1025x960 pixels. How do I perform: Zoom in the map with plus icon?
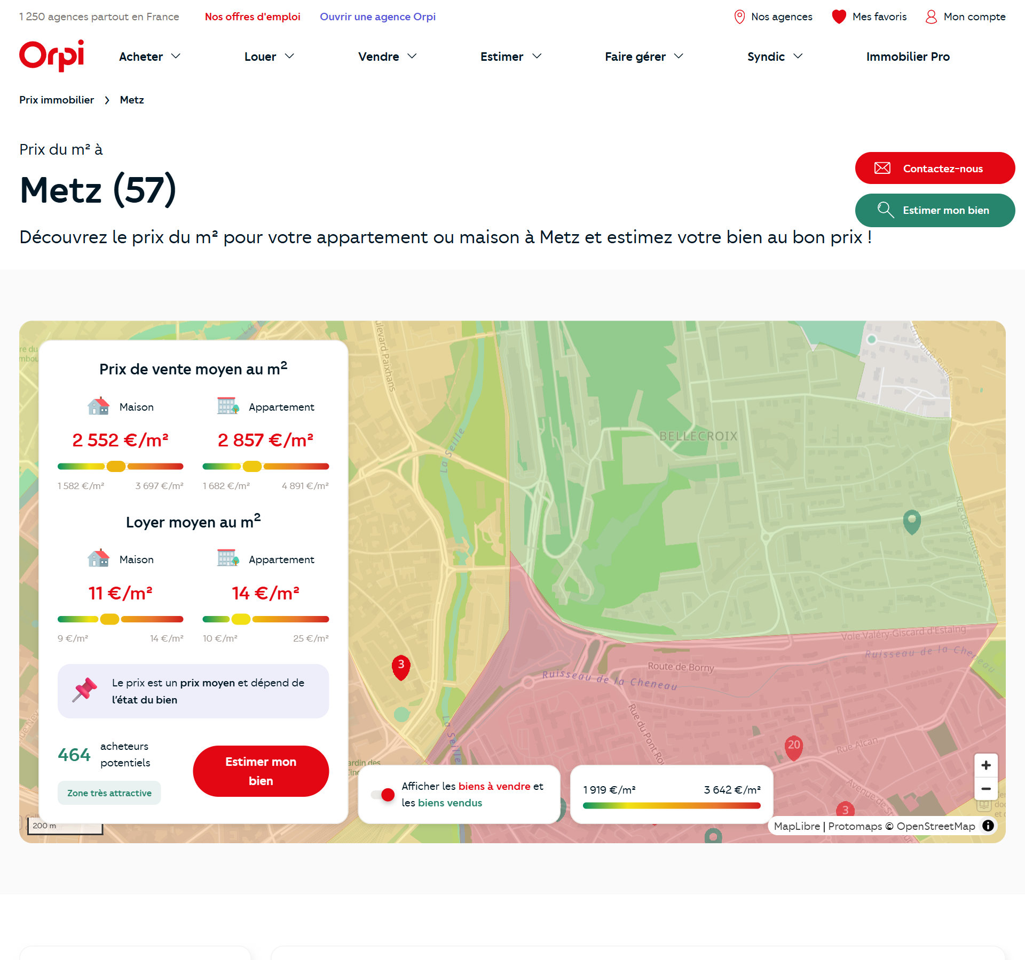(986, 765)
